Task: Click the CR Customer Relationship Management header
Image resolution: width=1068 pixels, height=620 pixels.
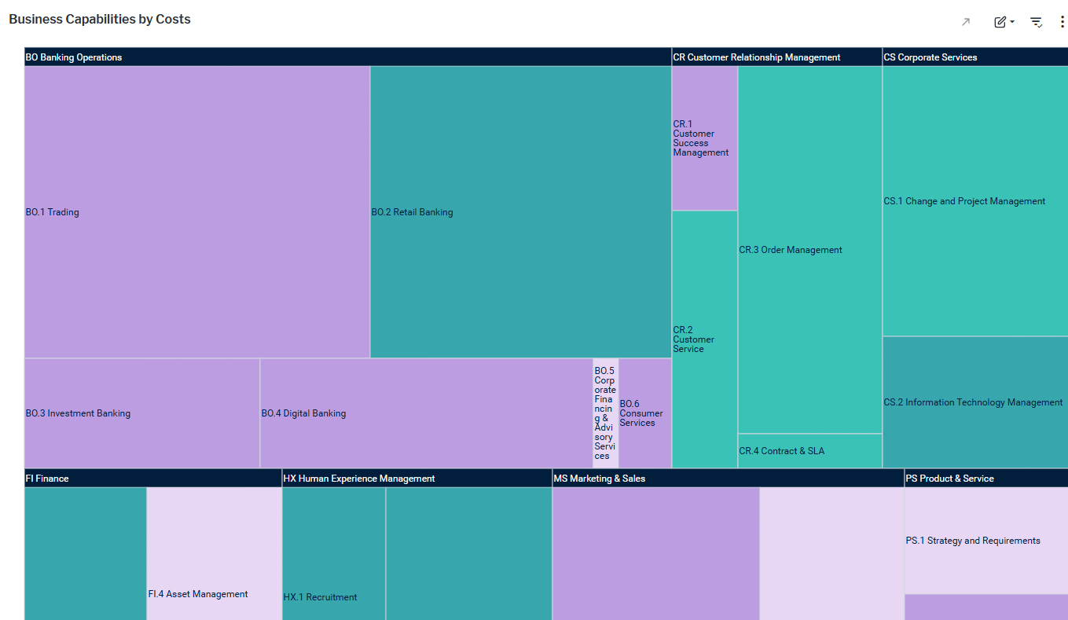Action: tap(756, 57)
